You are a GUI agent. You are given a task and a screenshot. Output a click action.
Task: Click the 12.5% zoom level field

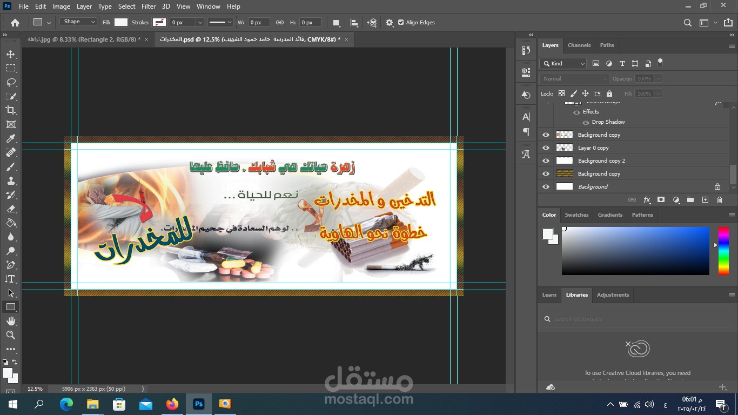pos(35,389)
